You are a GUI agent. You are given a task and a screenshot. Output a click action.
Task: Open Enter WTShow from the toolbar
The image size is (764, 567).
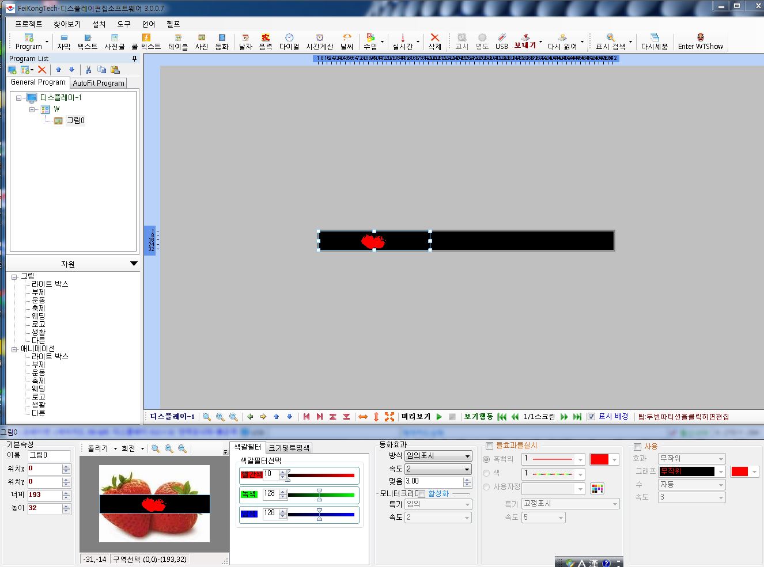700,41
